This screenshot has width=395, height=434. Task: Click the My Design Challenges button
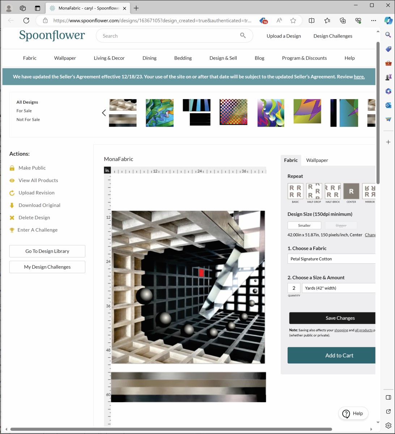coord(47,267)
